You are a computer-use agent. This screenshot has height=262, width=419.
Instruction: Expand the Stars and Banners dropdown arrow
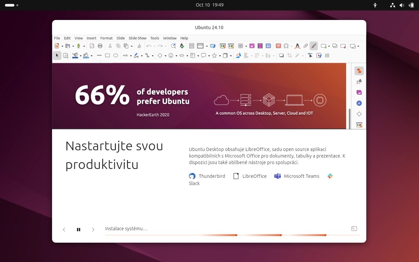point(220,56)
